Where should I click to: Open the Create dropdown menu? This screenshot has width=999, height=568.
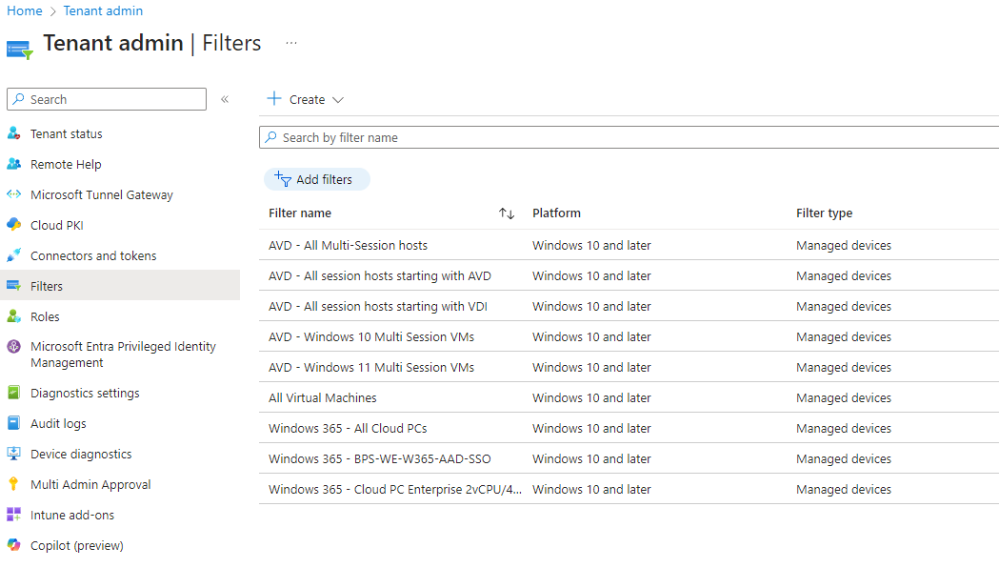(306, 99)
